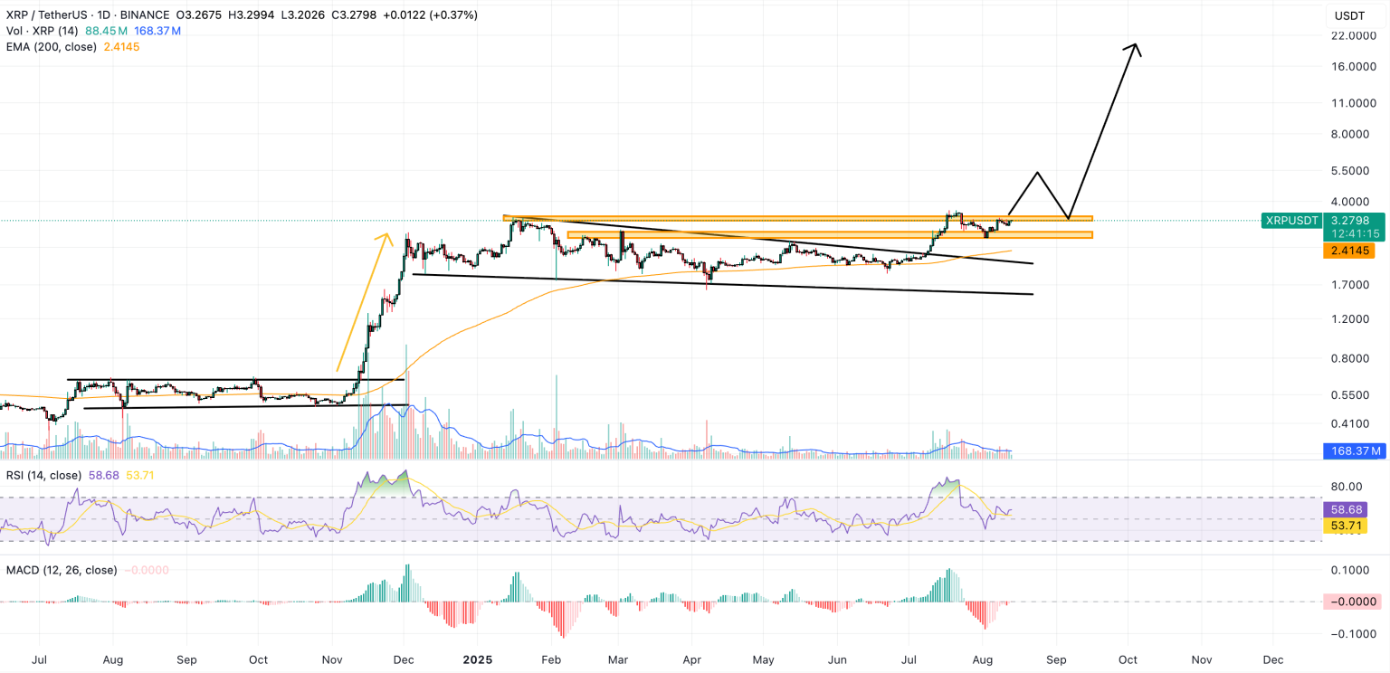Click the 22.0000 price axis level

tap(1352, 35)
